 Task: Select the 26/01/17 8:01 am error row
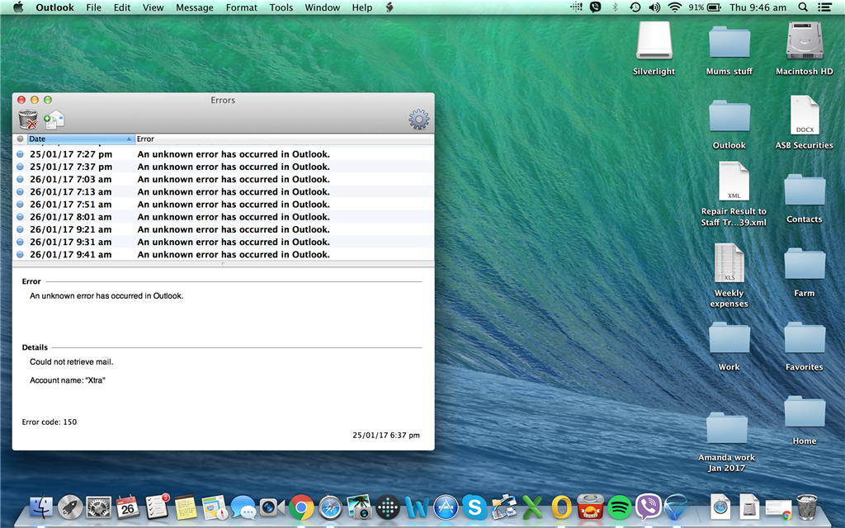pyautogui.click(x=223, y=217)
